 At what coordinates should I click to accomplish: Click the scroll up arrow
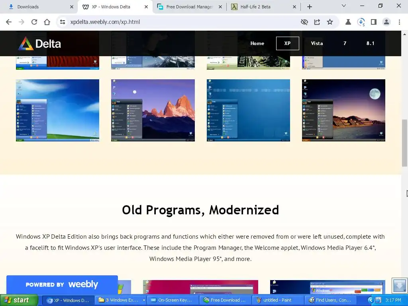click(x=405, y=34)
